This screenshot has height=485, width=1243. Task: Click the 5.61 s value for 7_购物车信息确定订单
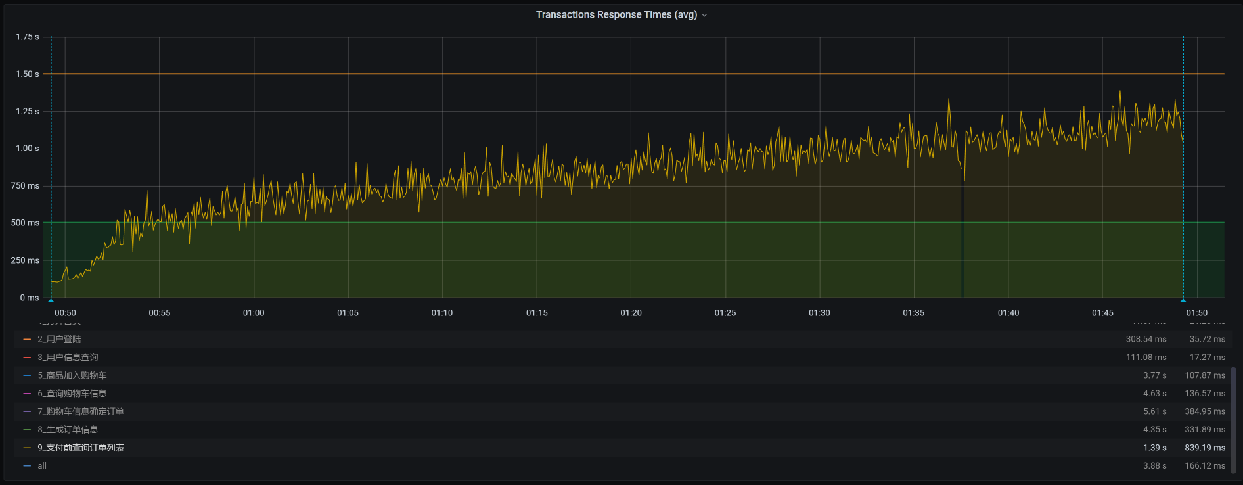1154,412
